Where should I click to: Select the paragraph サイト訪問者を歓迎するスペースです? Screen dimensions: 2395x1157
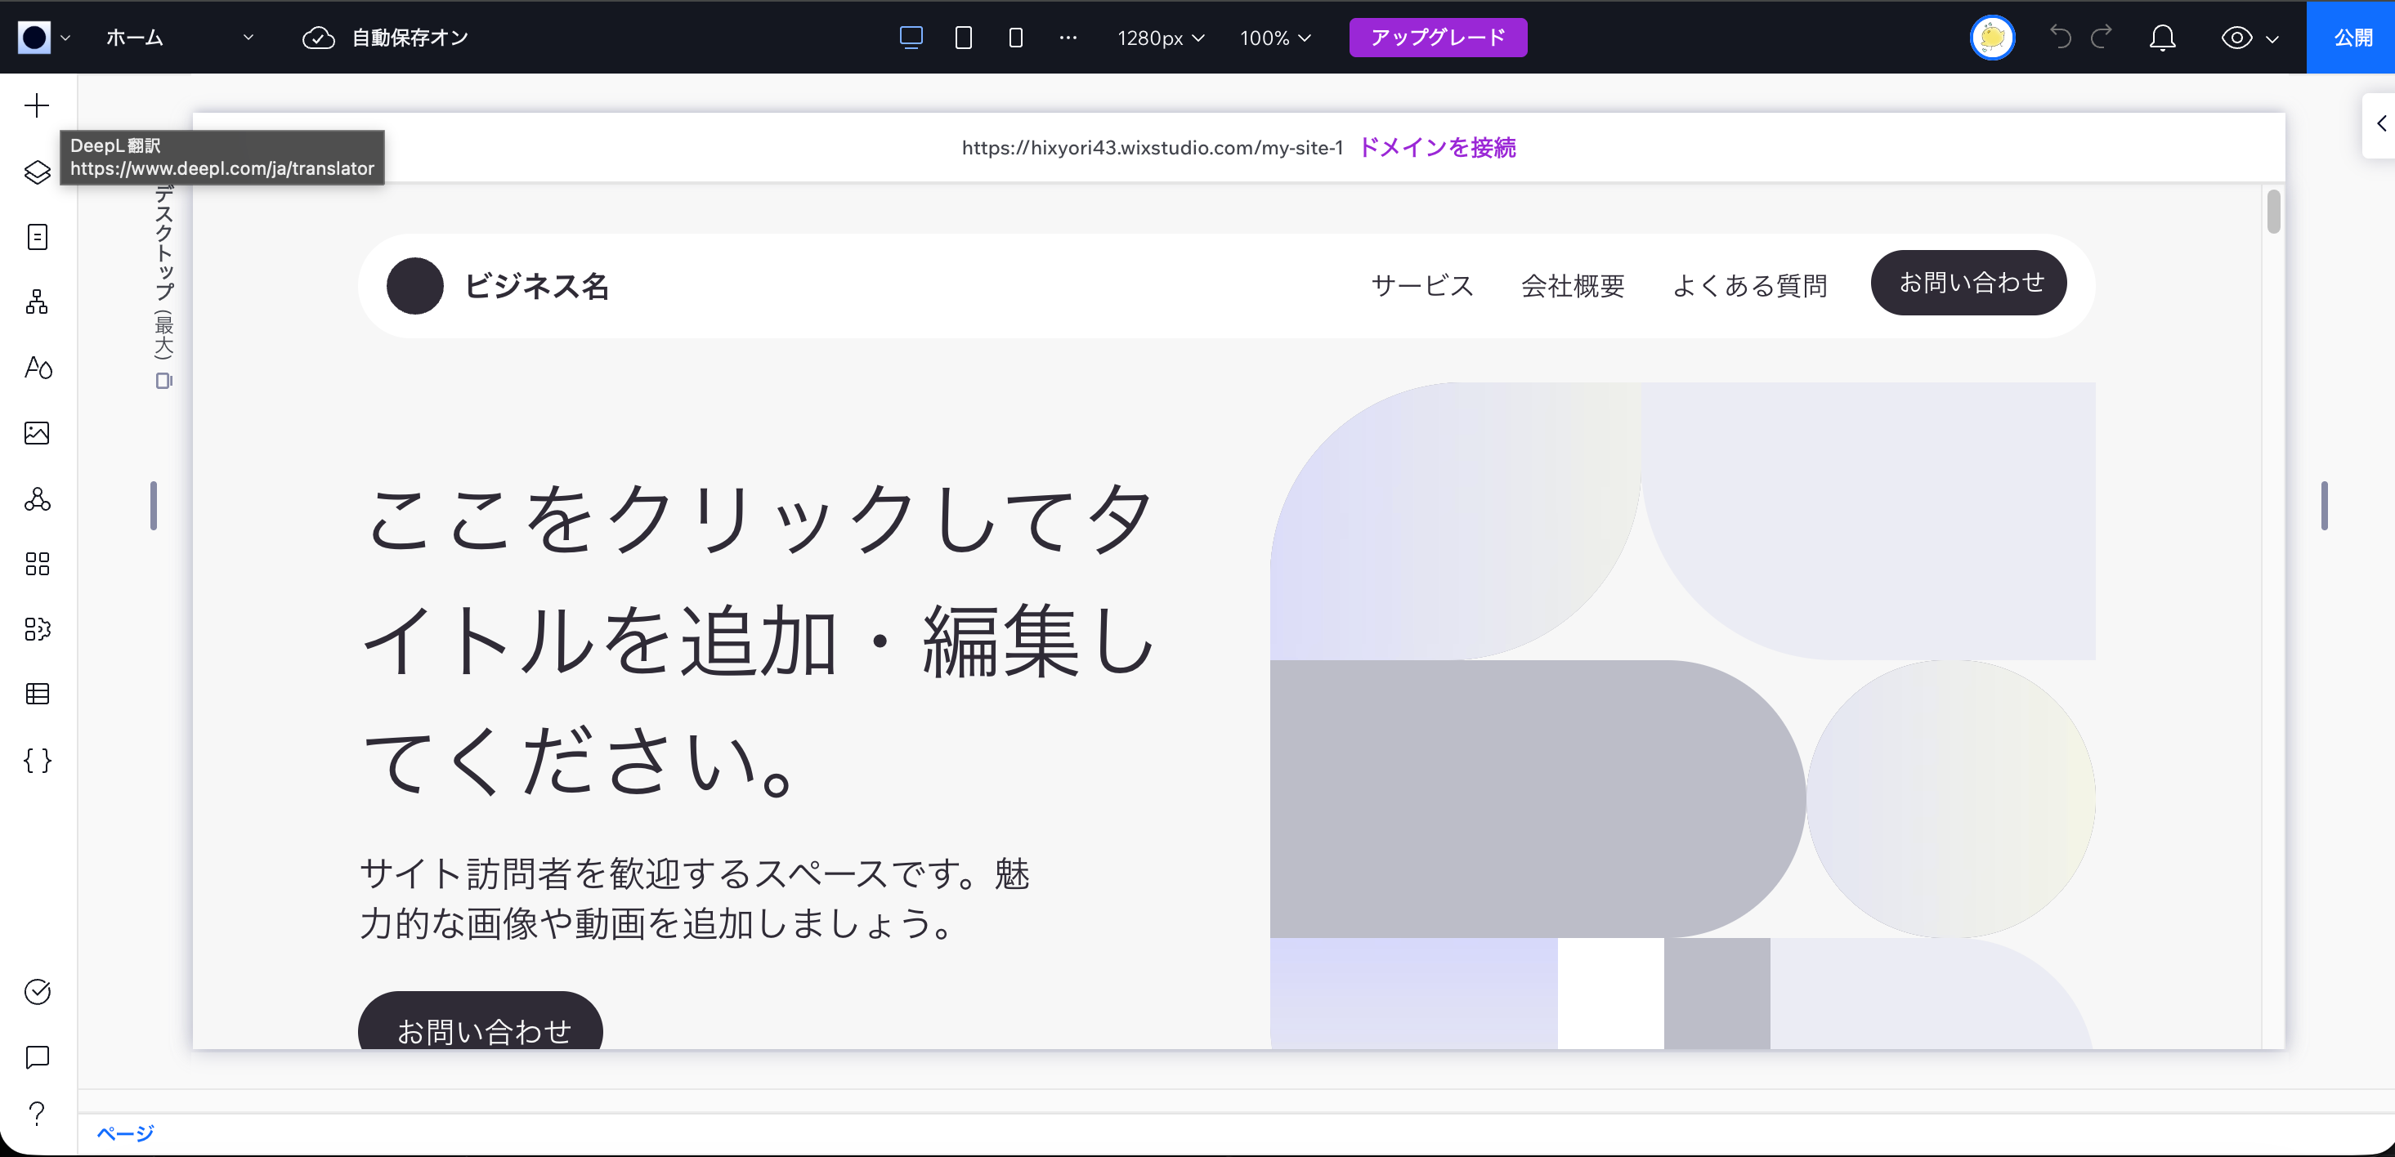tap(695, 898)
